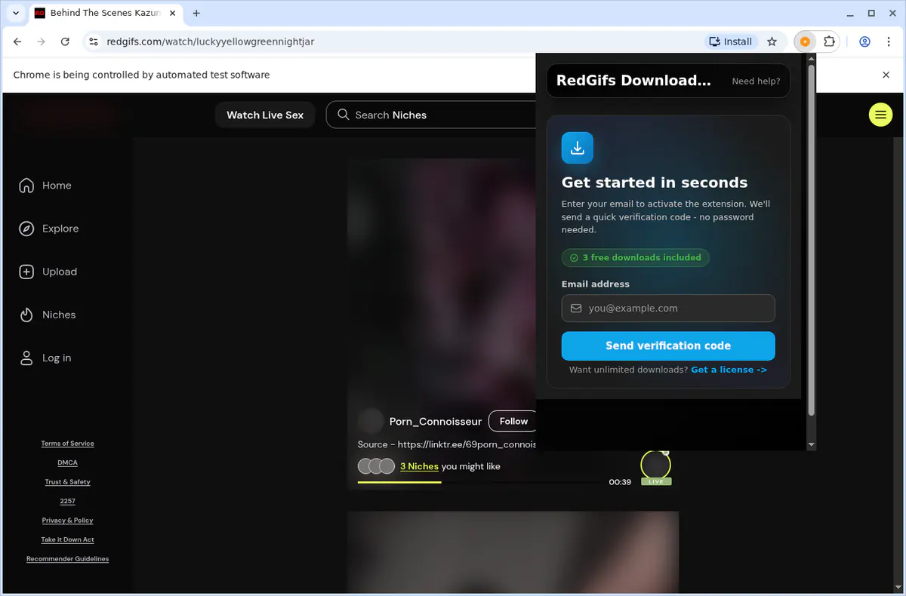Open the Chrome three-dot menu

(888, 41)
